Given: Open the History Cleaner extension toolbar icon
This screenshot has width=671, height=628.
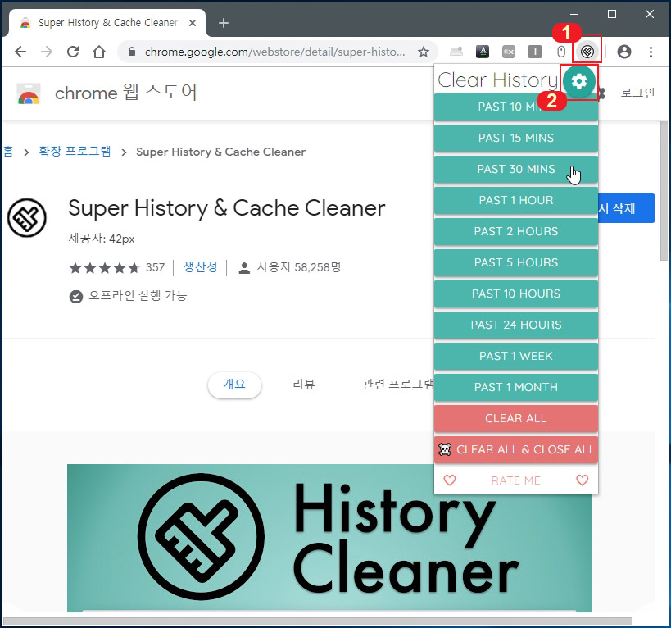Looking at the screenshot, I should pos(587,52).
